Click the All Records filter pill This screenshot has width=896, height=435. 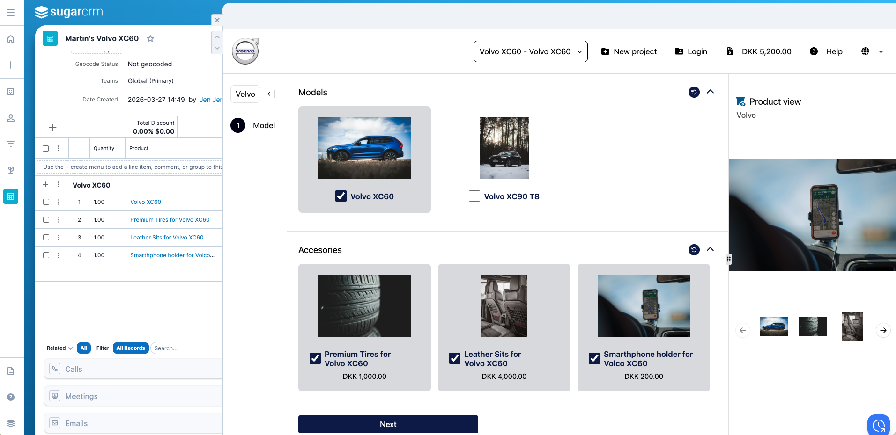[131, 348]
